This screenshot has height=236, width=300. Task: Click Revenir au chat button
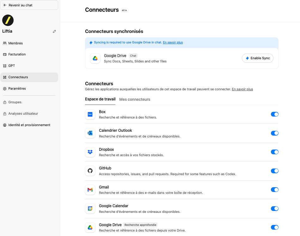[29, 5]
